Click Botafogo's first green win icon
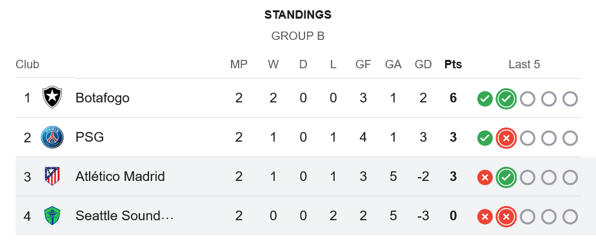This screenshot has width=596, height=246. pyautogui.click(x=484, y=99)
